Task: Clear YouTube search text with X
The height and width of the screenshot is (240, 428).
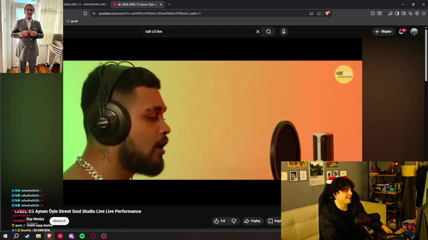Action: tap(258, 32)
